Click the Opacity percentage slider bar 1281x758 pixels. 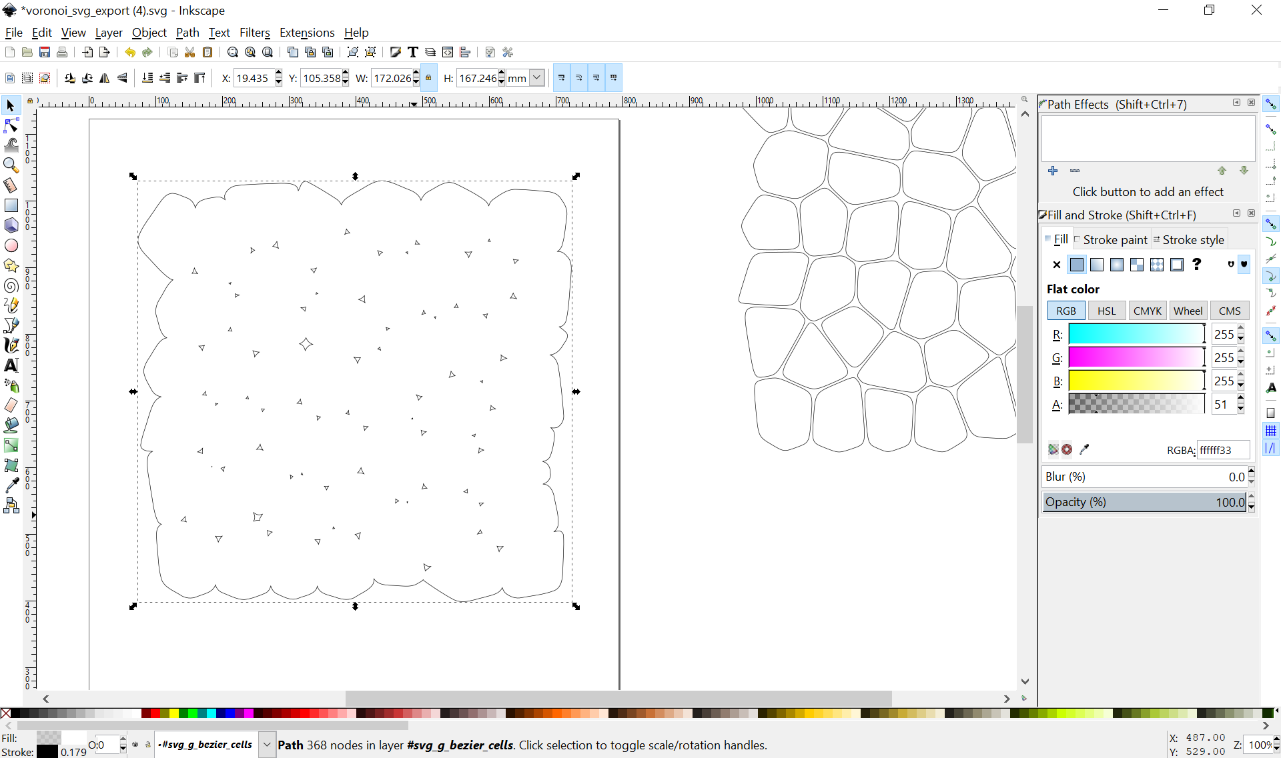(x=1144, y=502)
